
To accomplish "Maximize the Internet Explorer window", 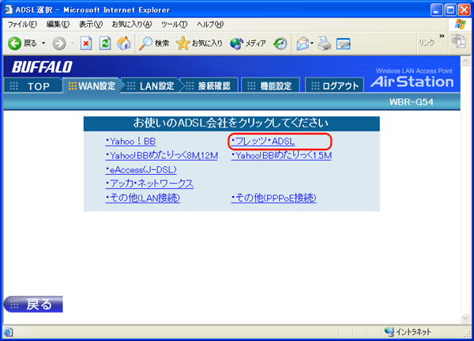I will click(x=450, y=10).
